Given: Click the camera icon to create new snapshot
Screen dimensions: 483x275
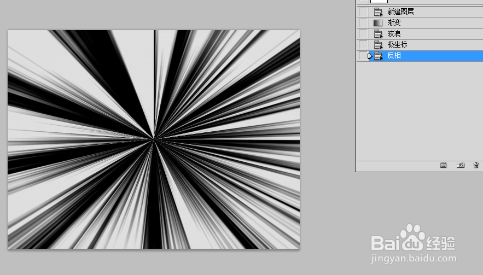Looking at the screenshot, I should coord(460,165).
